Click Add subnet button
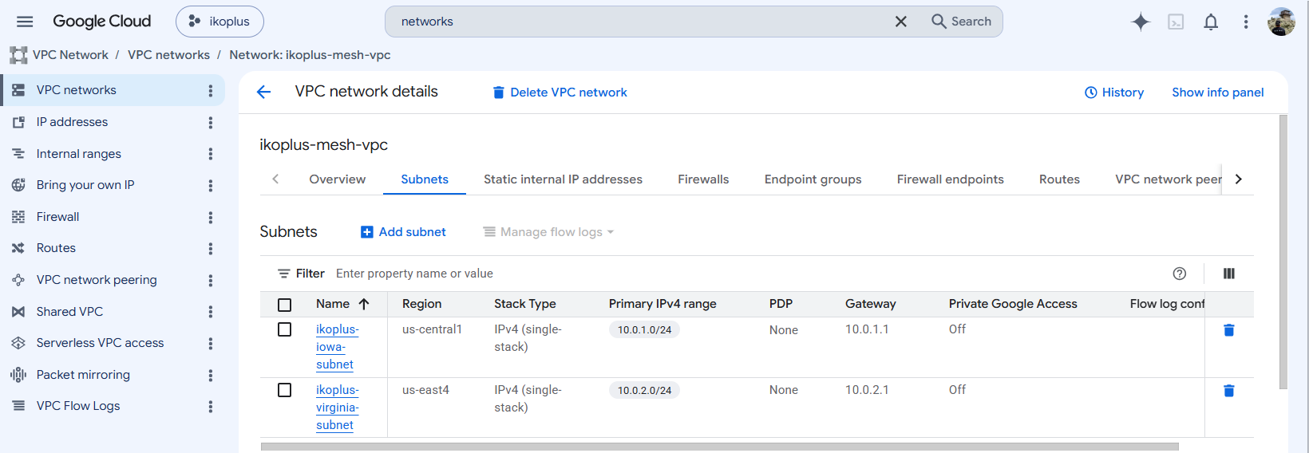Image resolution: width=1309 pixels, height=453 pixels. point(403,232)
